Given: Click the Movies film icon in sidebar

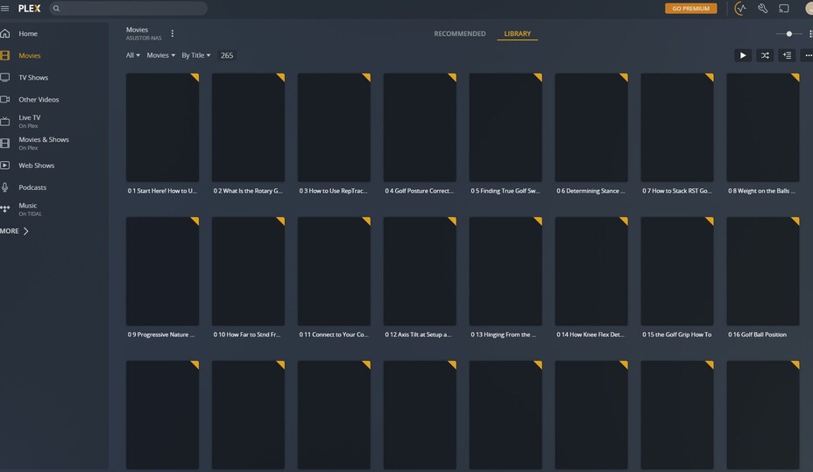Looking at the screenshot, I should pyautogui.click(x=5, y=55).
